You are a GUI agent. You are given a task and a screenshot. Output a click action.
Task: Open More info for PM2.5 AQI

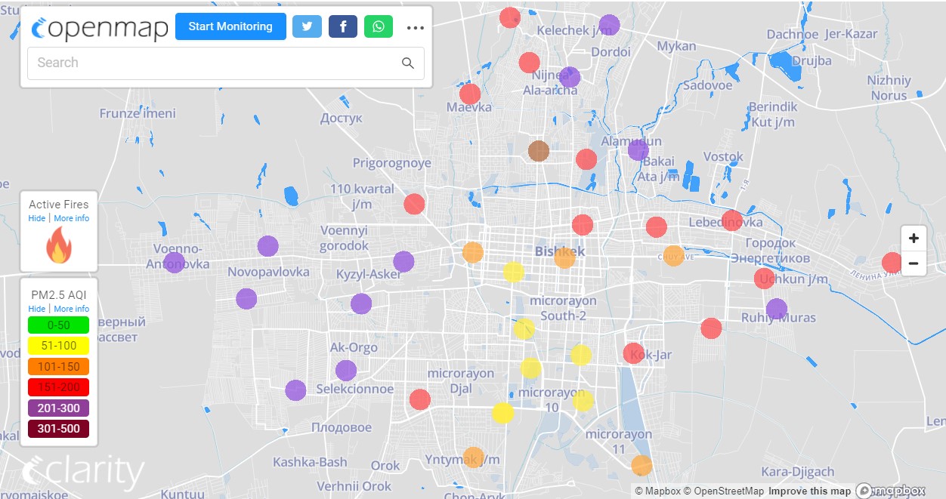pos(71,309)
